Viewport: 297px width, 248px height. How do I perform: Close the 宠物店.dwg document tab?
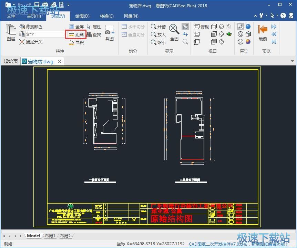click(x=59, y=61)
